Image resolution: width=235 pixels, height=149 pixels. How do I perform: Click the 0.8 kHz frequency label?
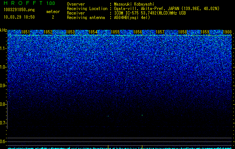click(x=3, y=104)
